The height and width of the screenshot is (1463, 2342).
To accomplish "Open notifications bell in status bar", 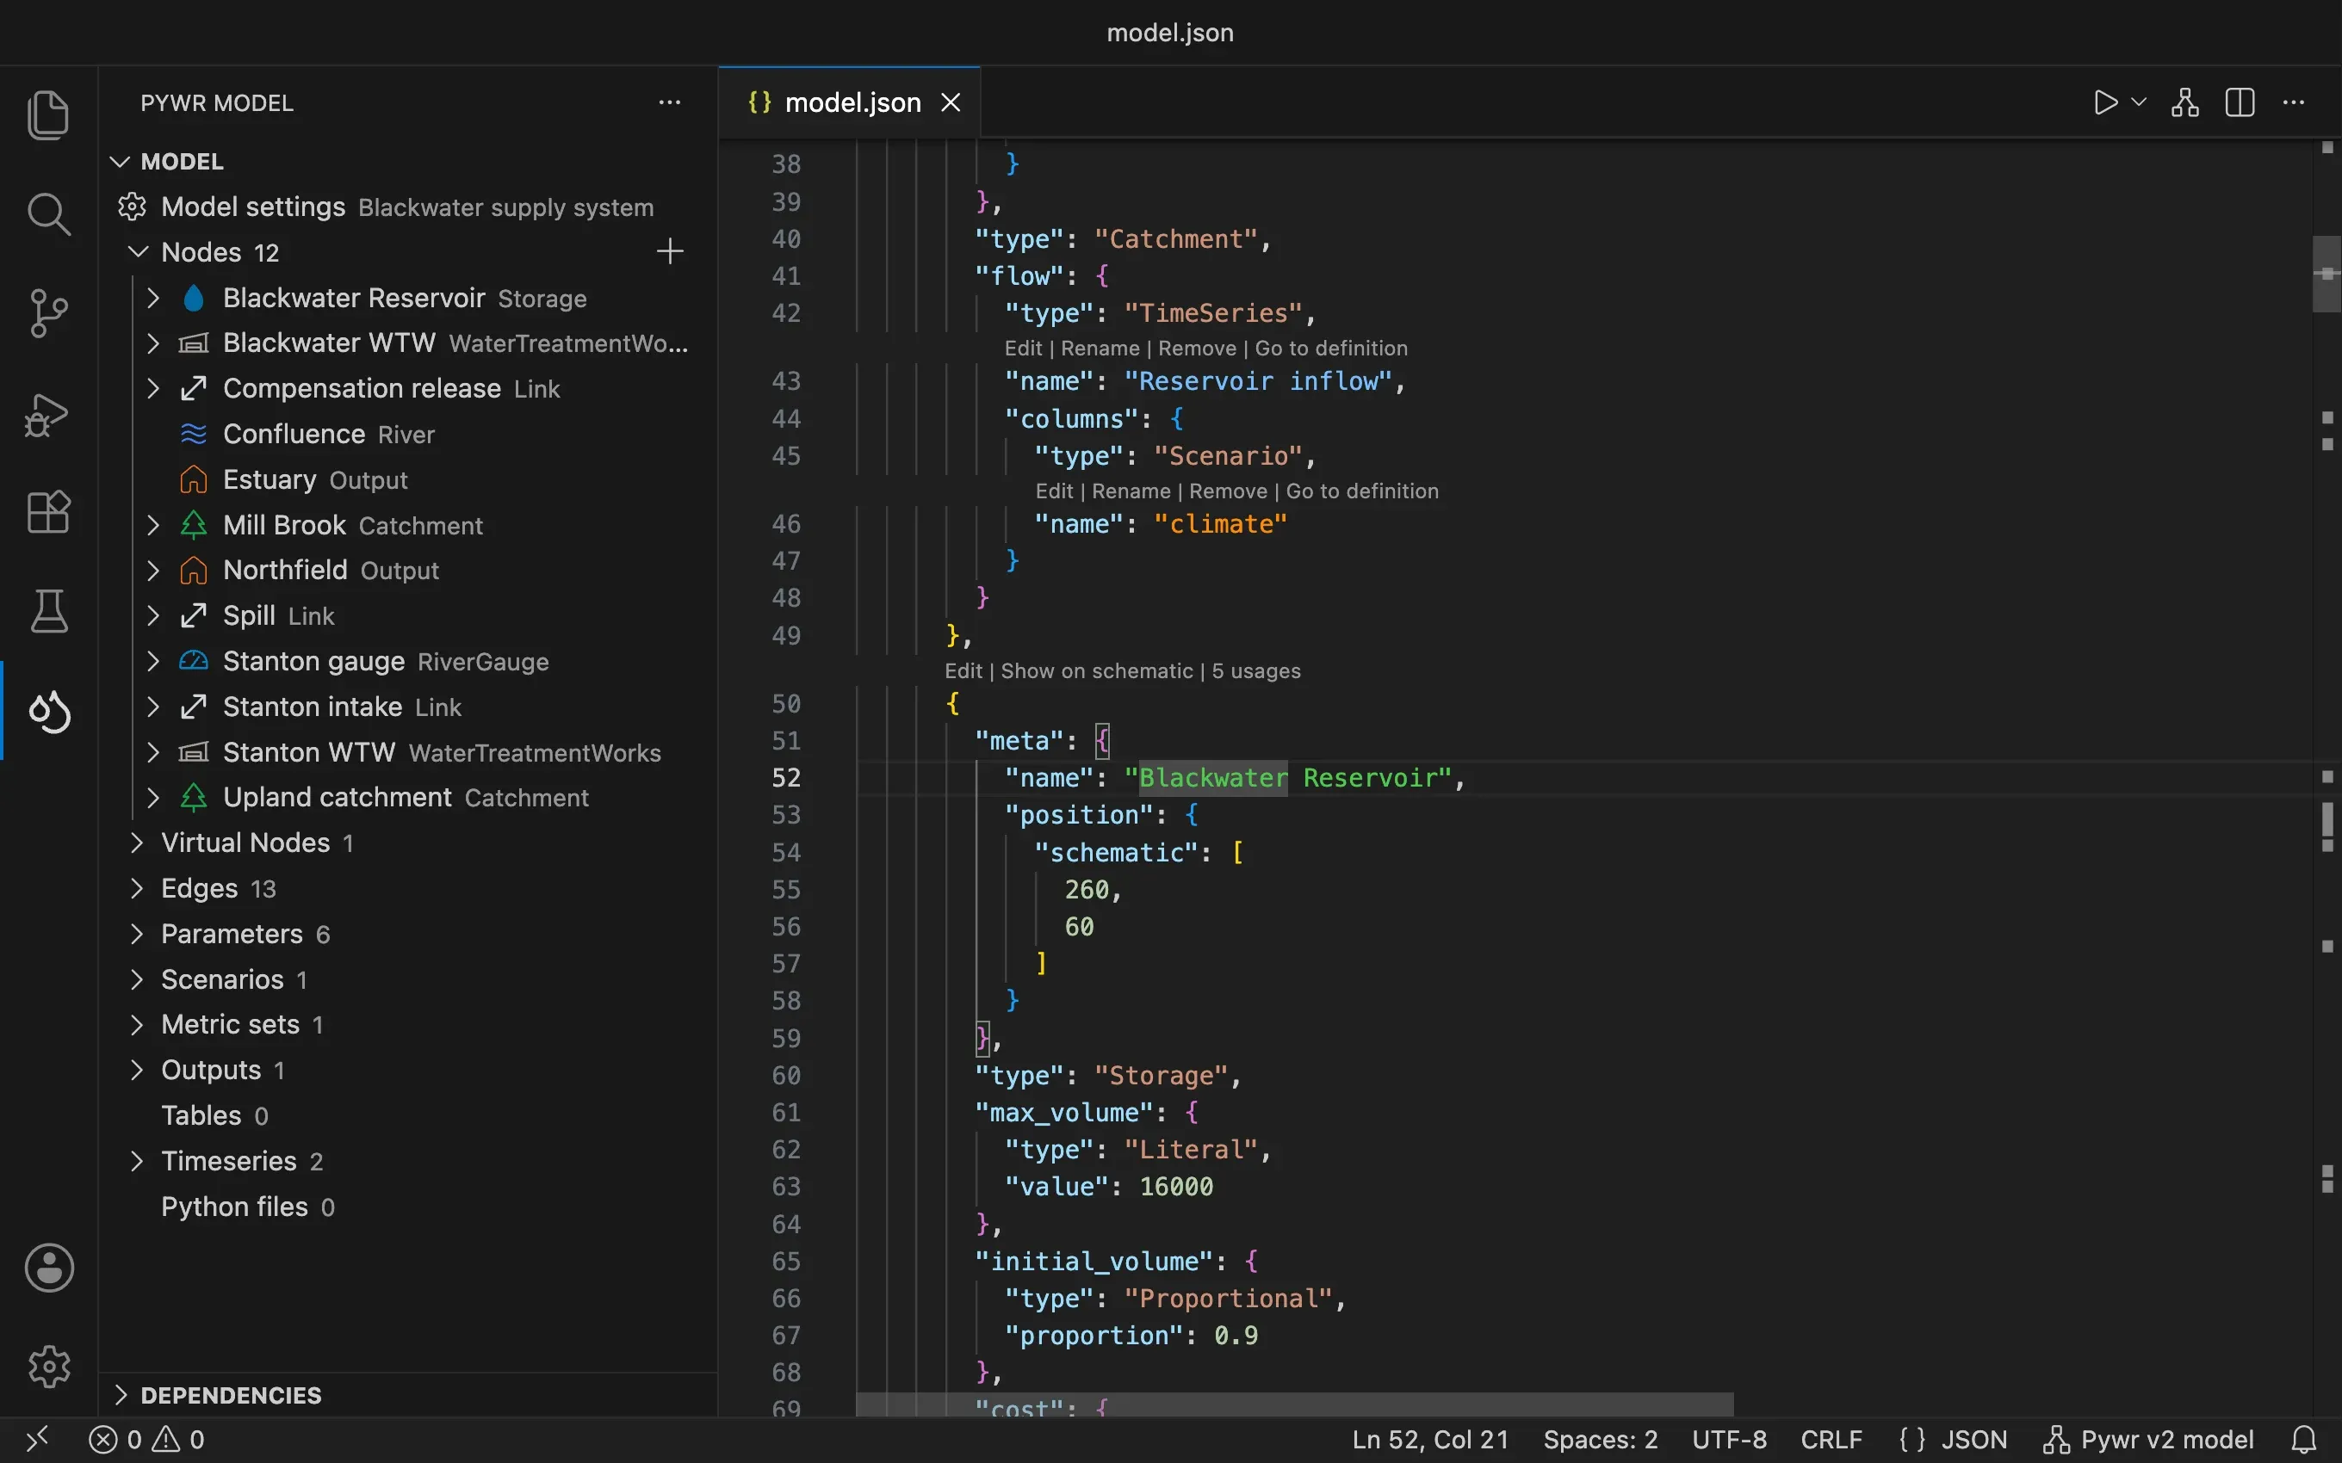I will click(x=2305, y=1440).
